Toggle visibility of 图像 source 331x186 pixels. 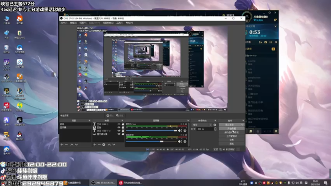point(119,128)
